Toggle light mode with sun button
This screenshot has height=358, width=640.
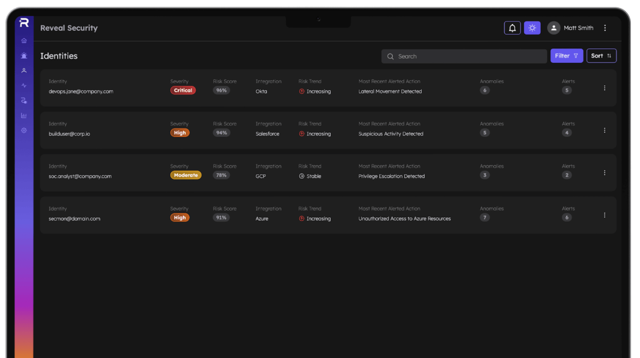(532, 28)
